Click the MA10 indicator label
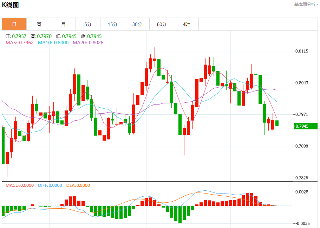Image resolution: width=320 pixels, height=228 pixels. click(x=53, y=43)
